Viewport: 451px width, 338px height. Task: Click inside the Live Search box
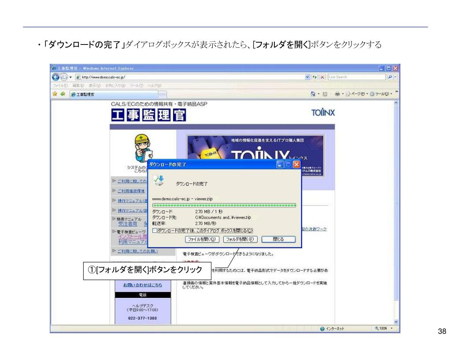356,77
